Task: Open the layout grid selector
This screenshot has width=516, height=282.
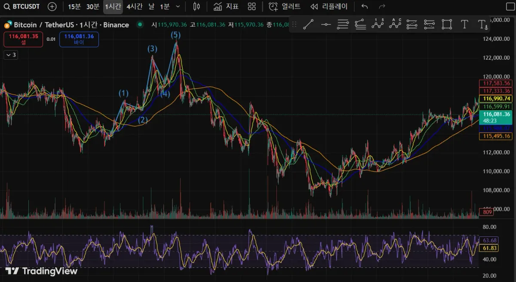Action: coord(252,6)
